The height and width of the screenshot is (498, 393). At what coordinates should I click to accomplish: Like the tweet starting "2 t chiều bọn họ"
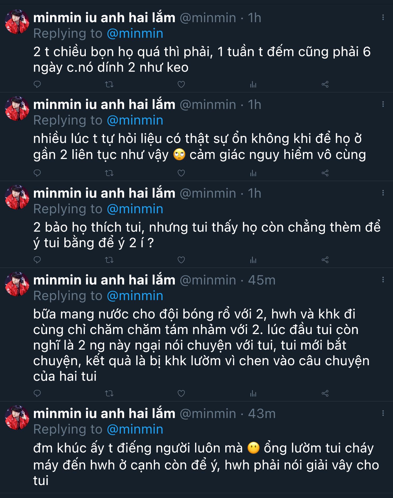[181, 84]
